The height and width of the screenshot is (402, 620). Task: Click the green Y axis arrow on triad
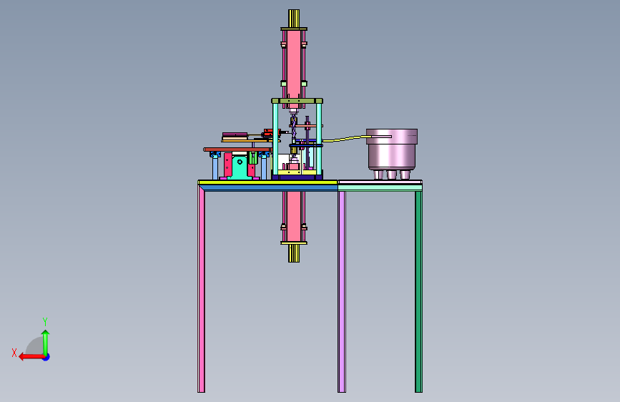coord(46,343)
